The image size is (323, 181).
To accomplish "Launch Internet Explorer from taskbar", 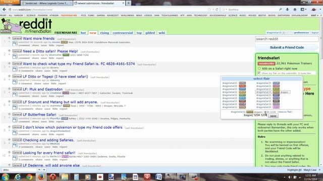I will pyautogui.click(x=18, y=177).
